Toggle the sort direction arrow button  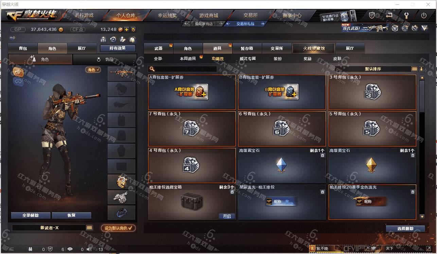(421, 69)
